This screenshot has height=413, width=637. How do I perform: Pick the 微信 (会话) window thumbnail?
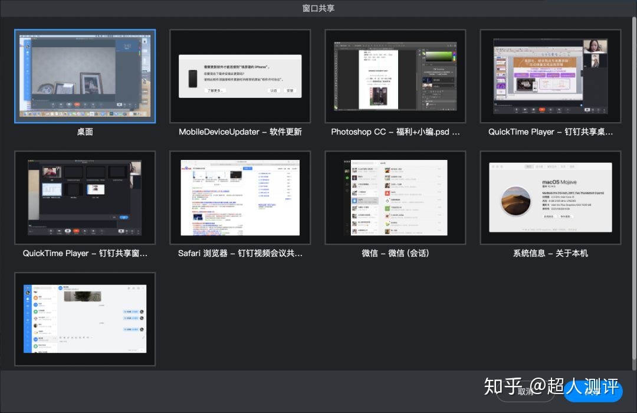coord(395,198)
